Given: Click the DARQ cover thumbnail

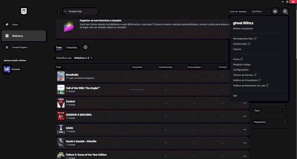Looking at the screenshot, I should 61,129.
